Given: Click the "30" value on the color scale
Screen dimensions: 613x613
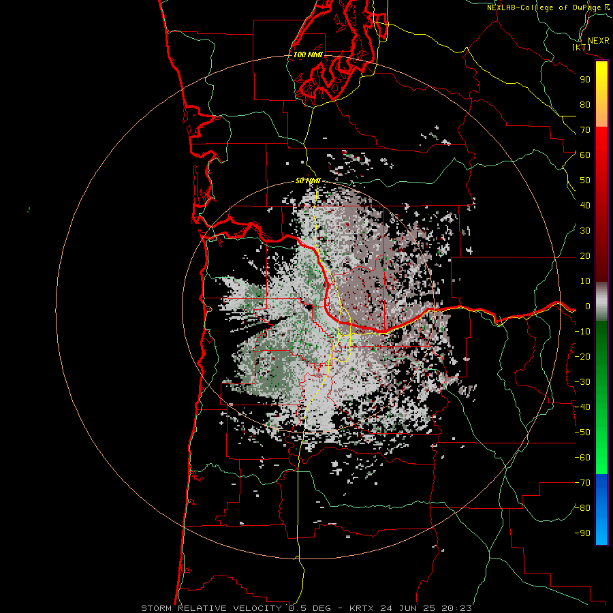Looking at the screenshot, I should coord(585,231).
